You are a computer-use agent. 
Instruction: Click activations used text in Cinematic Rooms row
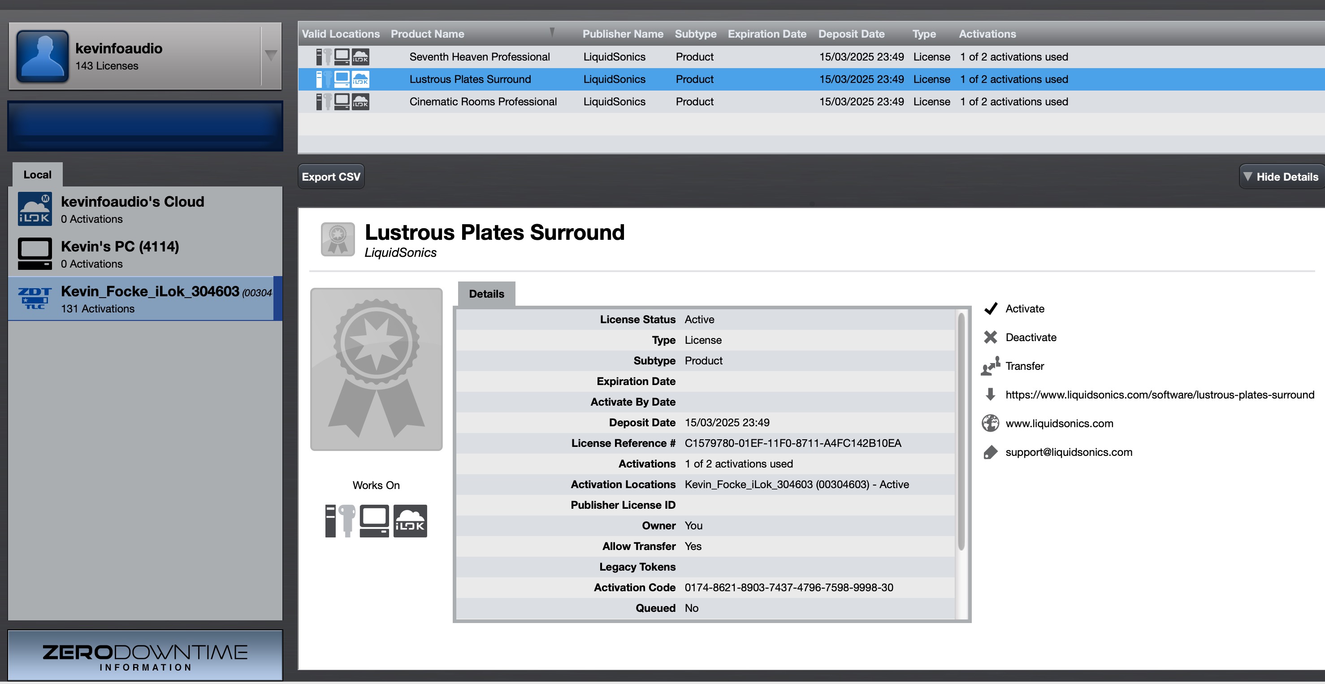coord(1014,102)
